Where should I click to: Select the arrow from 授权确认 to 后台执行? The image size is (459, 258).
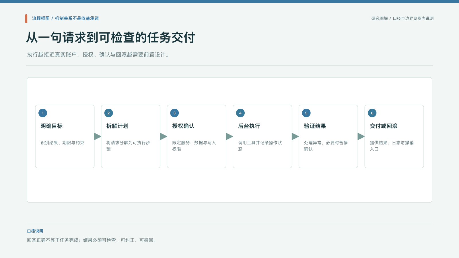[229, 136]
